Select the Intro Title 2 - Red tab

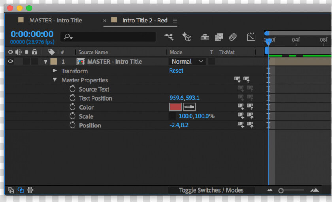145,20
